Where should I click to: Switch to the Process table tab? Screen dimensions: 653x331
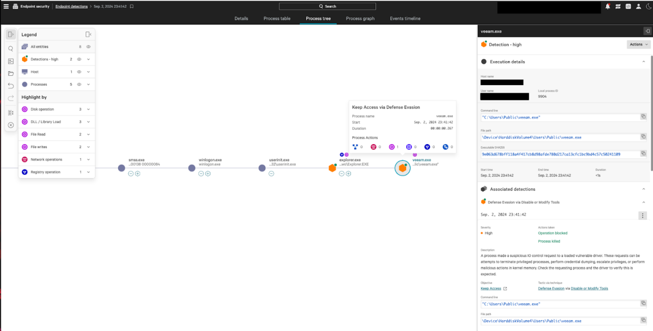click(277, 18)
